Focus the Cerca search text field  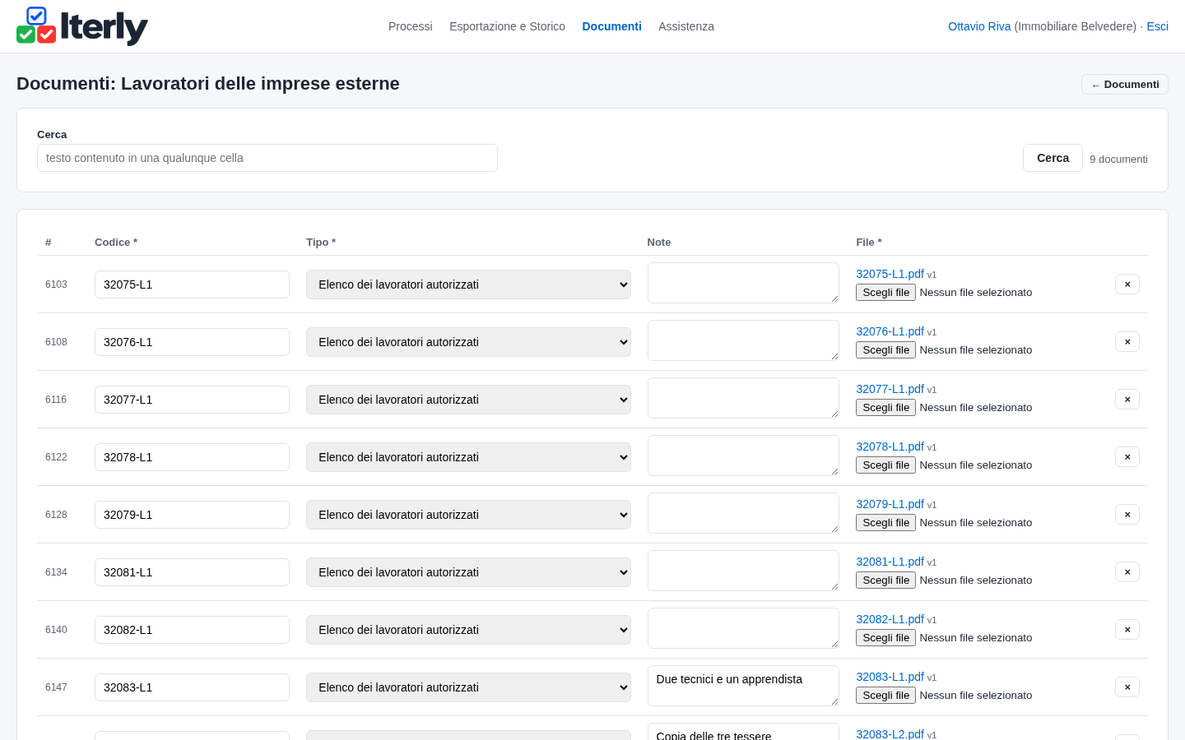pos(267,158)
